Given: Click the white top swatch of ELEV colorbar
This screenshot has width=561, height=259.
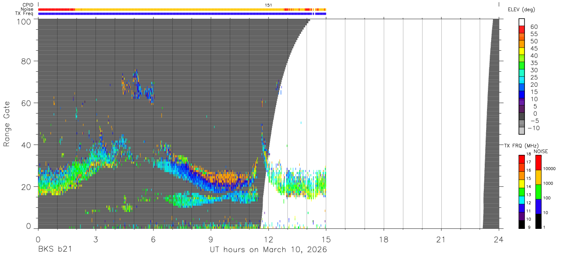Looking at the screenshot, I should pyautogui.click(x=522, y=23).
